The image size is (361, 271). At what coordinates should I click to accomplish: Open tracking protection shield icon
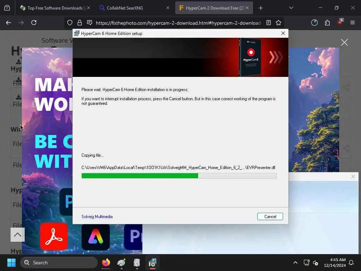70,23
